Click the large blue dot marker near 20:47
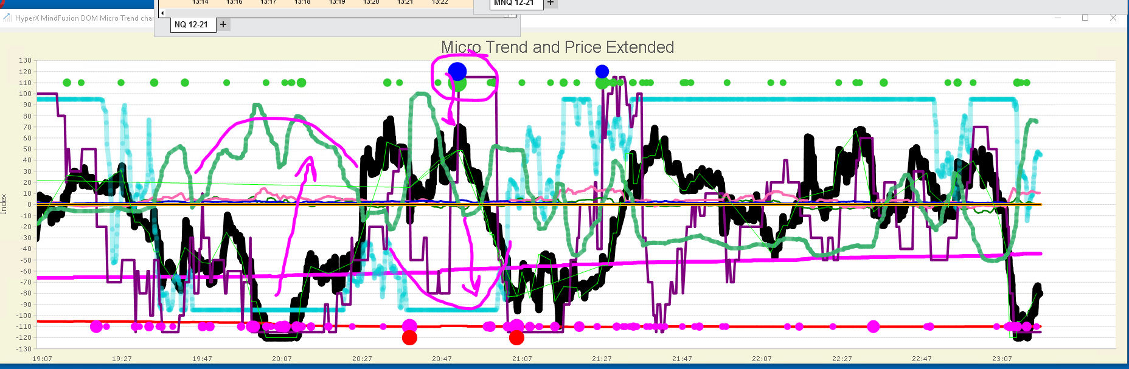The height and width of the screenshot is (369, 1129). 457,71
